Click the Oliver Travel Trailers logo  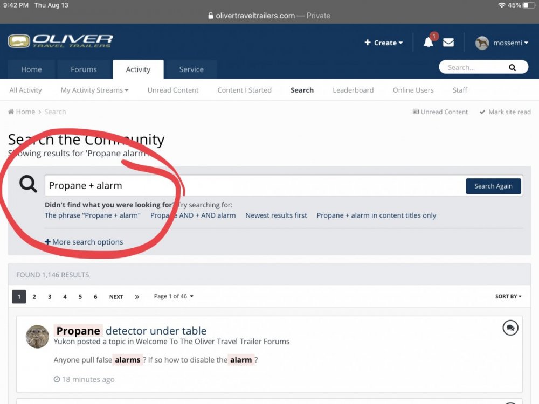pyautogui.click(x=60, y=41)
